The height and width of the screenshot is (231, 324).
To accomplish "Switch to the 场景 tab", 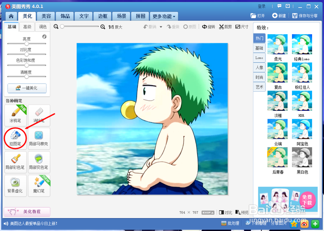I will pyautogui.click(x=121, y=16).
